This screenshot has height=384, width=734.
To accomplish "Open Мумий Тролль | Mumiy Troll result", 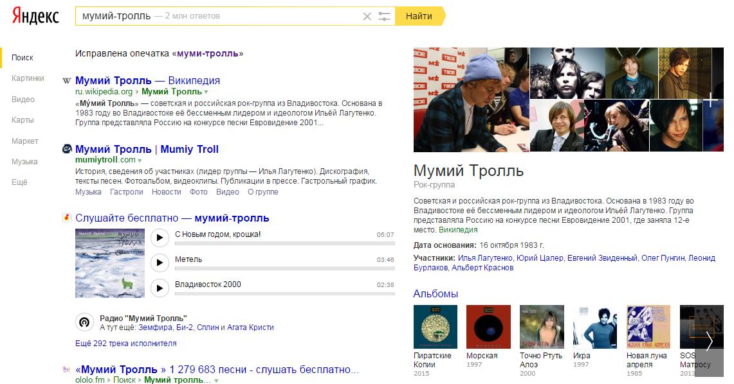I will [x=147, y=149].
